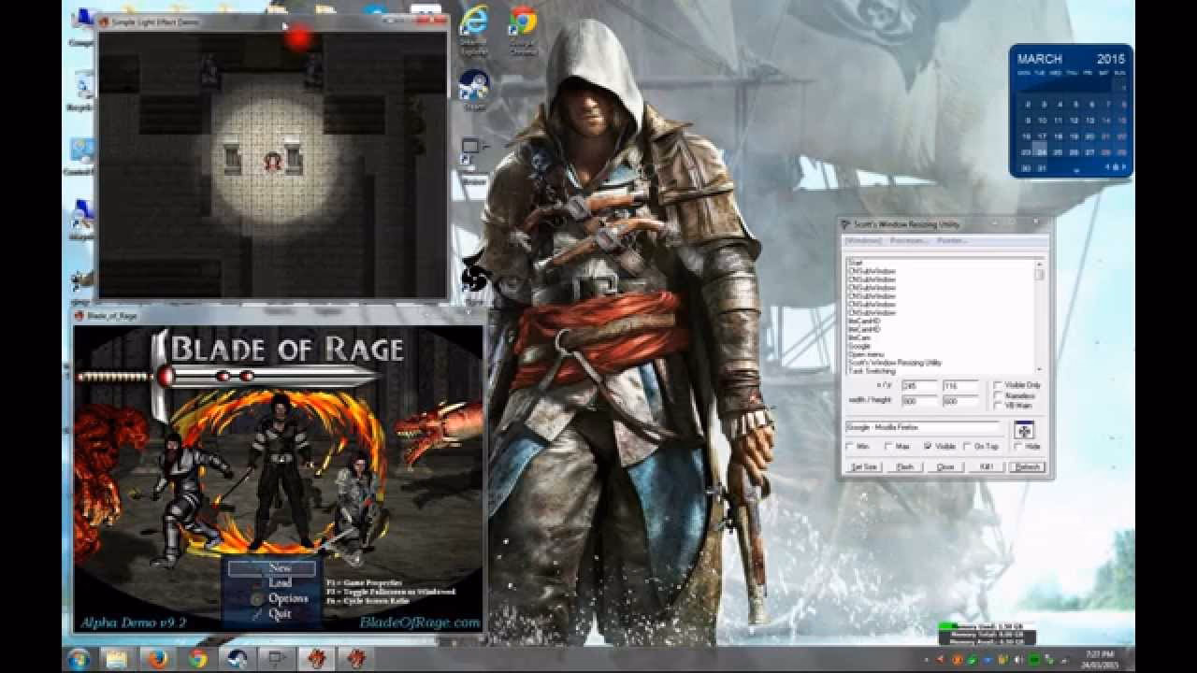Select Load in Blade of Rage menu
Viewport: 1197px width, 673px height.
point(280,582)
